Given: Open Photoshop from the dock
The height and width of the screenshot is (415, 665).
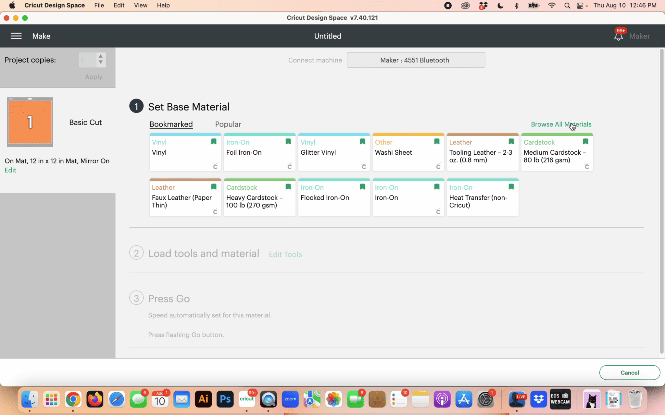Looking at the screenshot, I should point(225,399).
